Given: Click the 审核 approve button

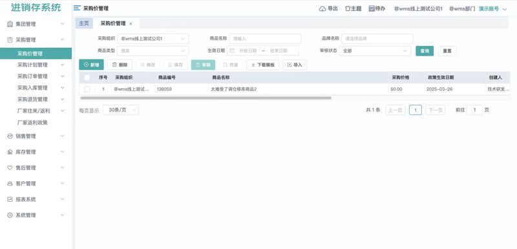Looking at the screenshot, I should [203, 65].
